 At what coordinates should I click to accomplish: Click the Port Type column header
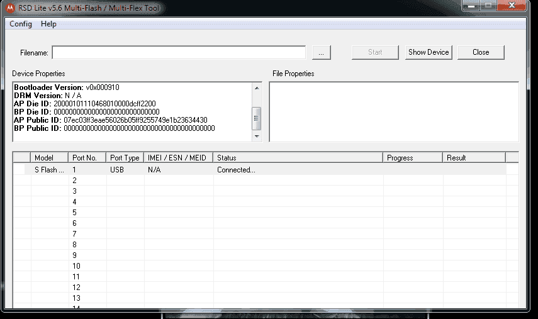pyautogui.click(x=125, y=158)
